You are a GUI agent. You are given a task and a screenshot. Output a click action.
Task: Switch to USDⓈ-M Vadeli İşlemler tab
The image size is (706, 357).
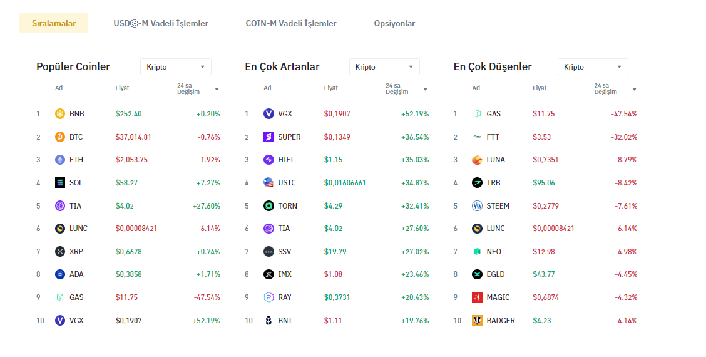point(161,23)
